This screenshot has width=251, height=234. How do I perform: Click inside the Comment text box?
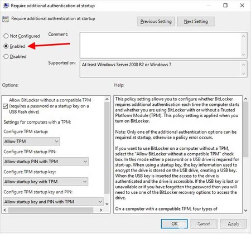coord(161,45)
